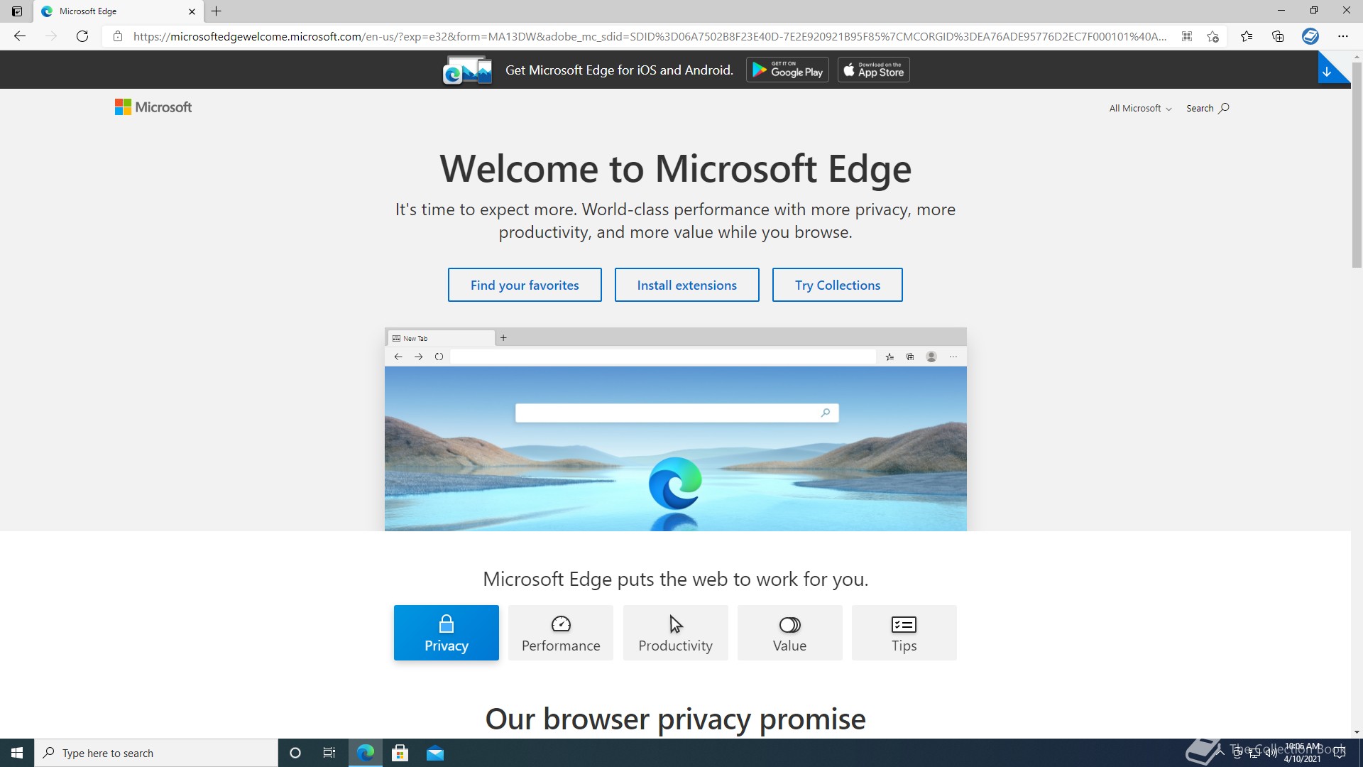This screenshot has height=767, width=1363.
Task: Open the vertical tabs (tab actions) menu icon
Action: (x=17, y=11)
